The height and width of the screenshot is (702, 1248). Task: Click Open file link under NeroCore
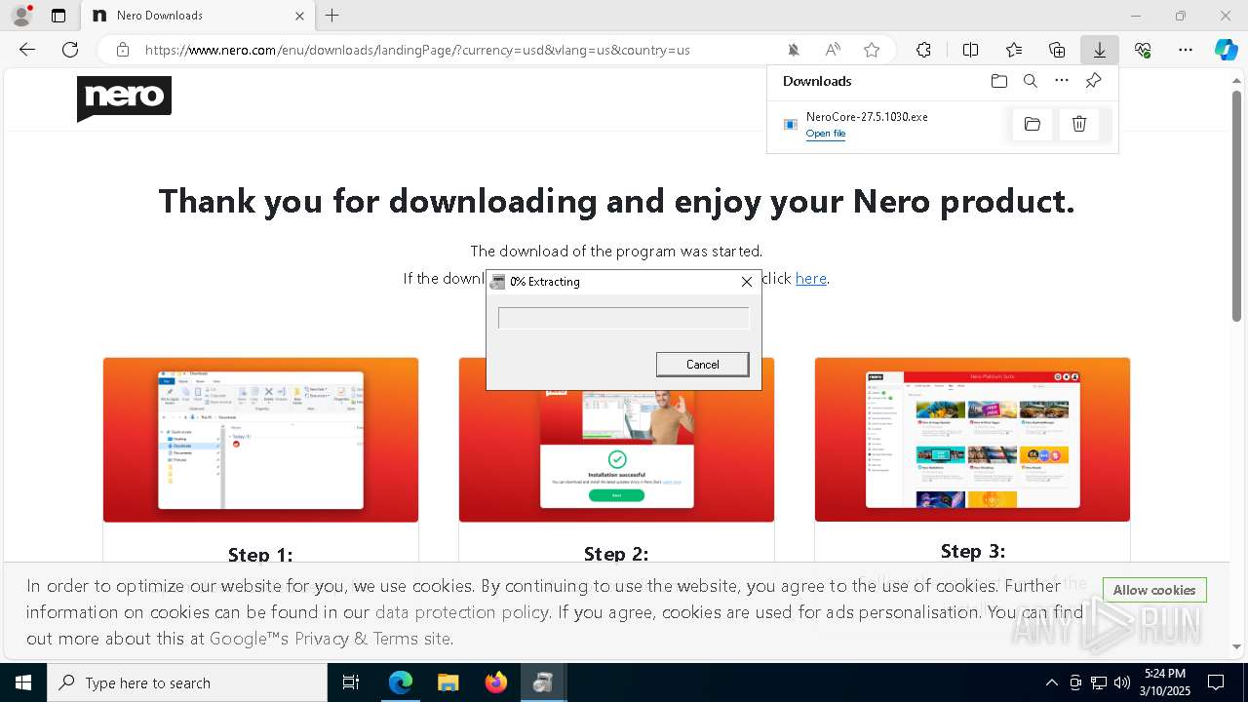coord(826,134)
